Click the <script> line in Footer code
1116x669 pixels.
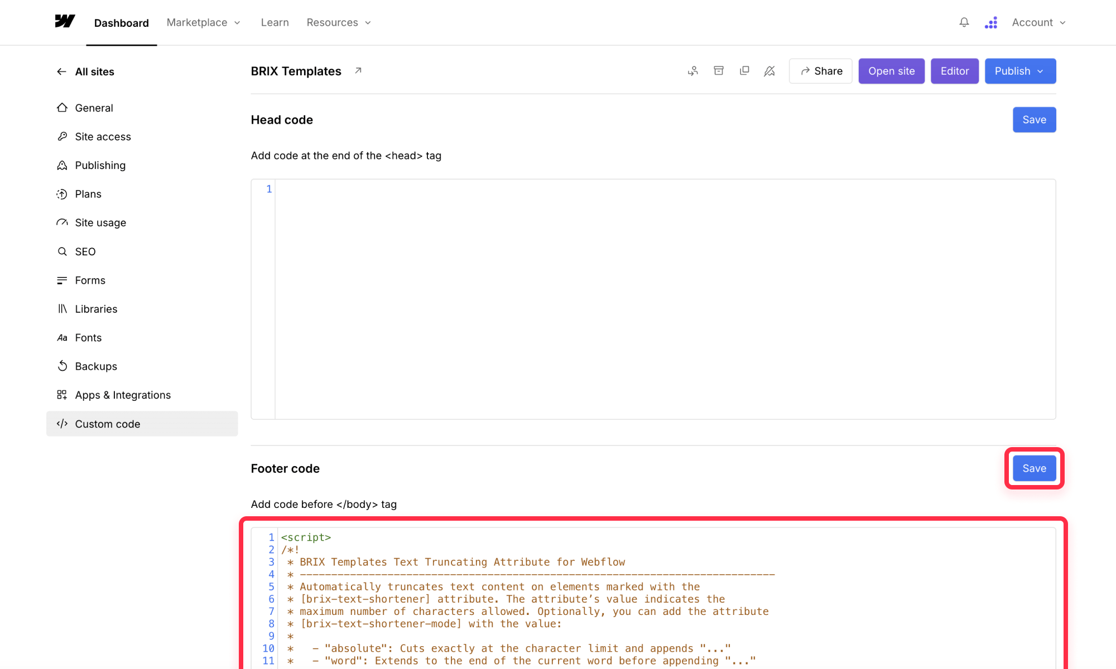(x=306, y=537)
